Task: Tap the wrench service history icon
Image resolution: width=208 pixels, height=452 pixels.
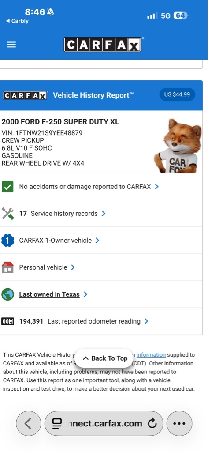Action: click(7, 214)
